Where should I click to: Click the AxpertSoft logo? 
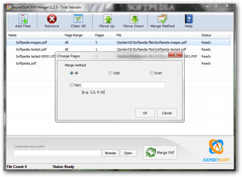pos(216,151)
